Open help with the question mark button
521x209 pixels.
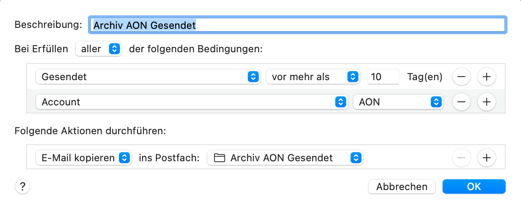point(23,186)
